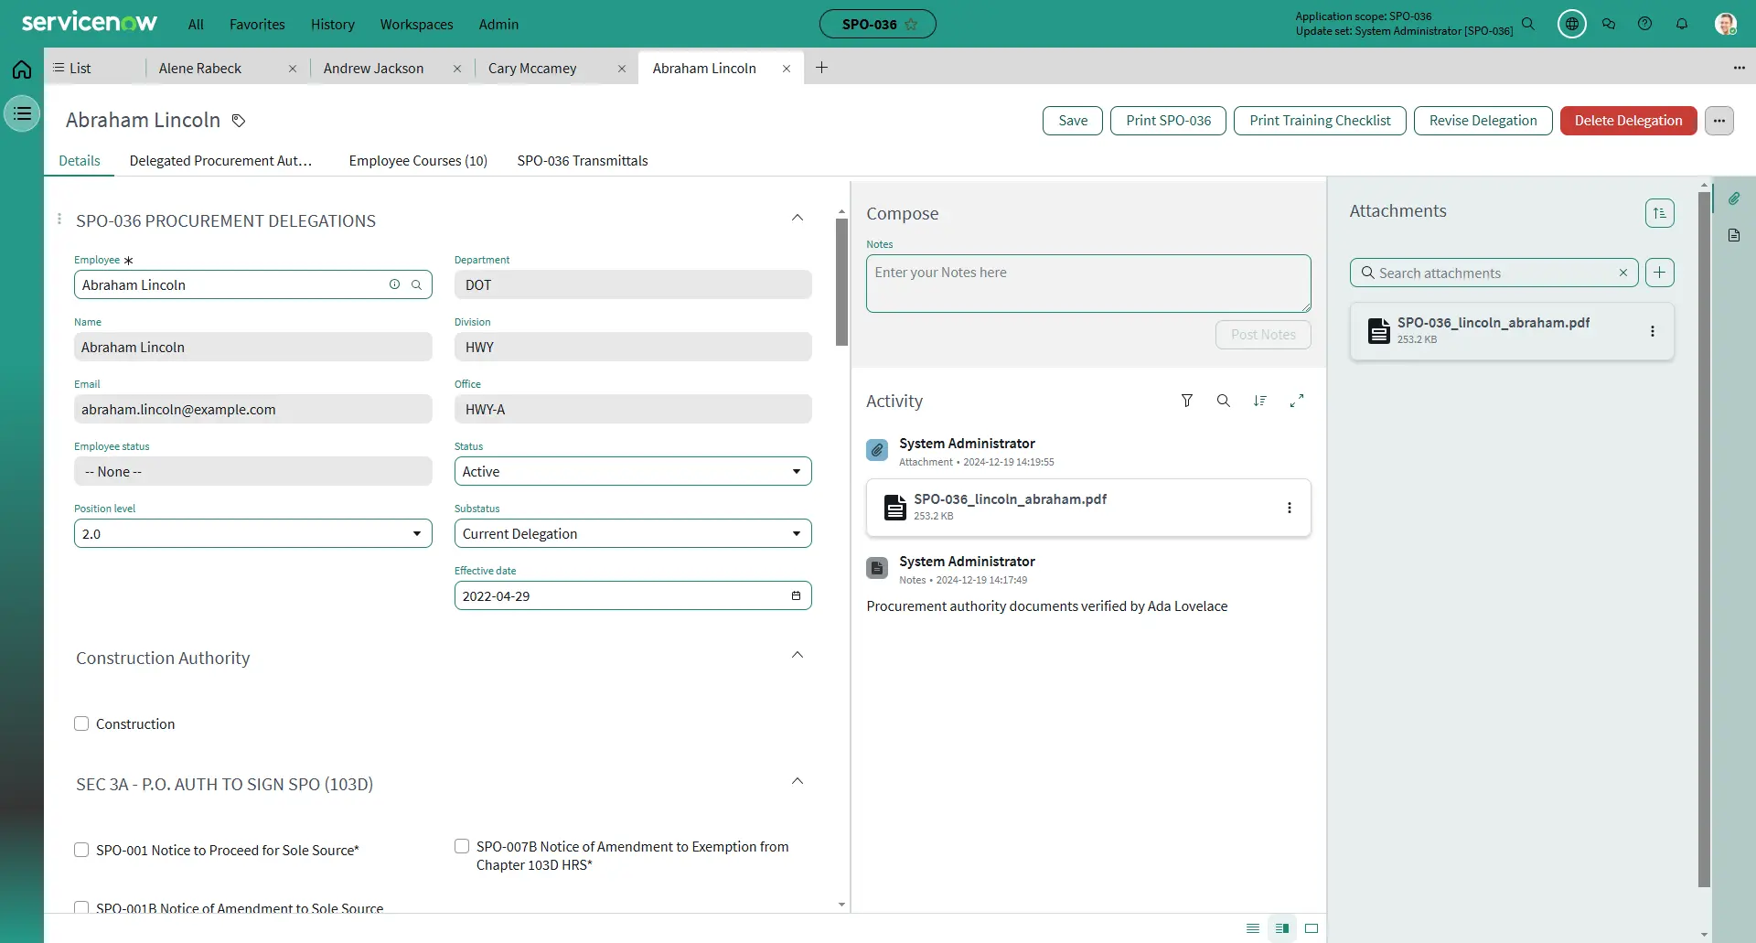
Task: Open the list menu icon in the sidebar
Action: tap(22, 113)
